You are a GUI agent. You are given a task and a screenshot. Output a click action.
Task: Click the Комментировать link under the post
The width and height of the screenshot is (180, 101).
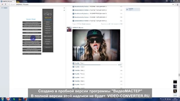click(x=86, y=24)
